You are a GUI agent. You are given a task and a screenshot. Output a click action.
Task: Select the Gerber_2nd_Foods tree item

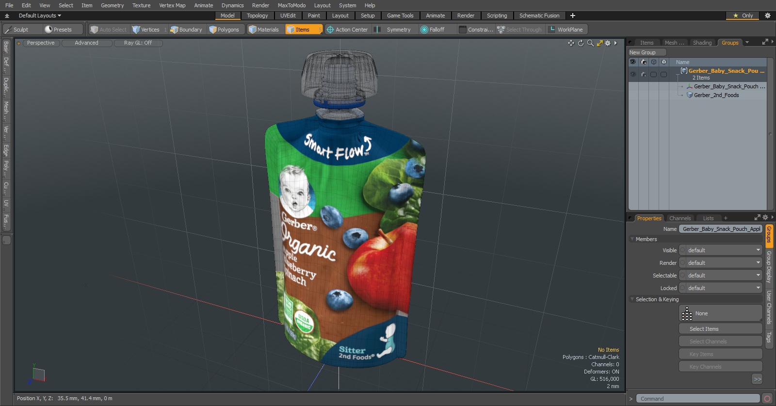pyautogui.click(x=716, y=95)
